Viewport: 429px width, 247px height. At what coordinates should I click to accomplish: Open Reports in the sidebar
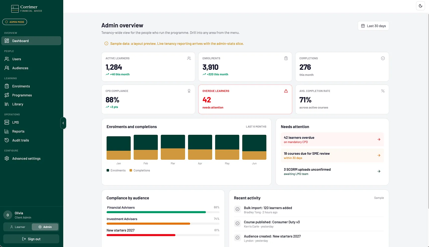click(x=31, y=131)
